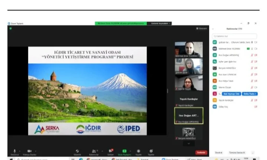Screen dimensions: 267x160
Task: Open first Chrome window in taskbar
Action: (97, 159)
